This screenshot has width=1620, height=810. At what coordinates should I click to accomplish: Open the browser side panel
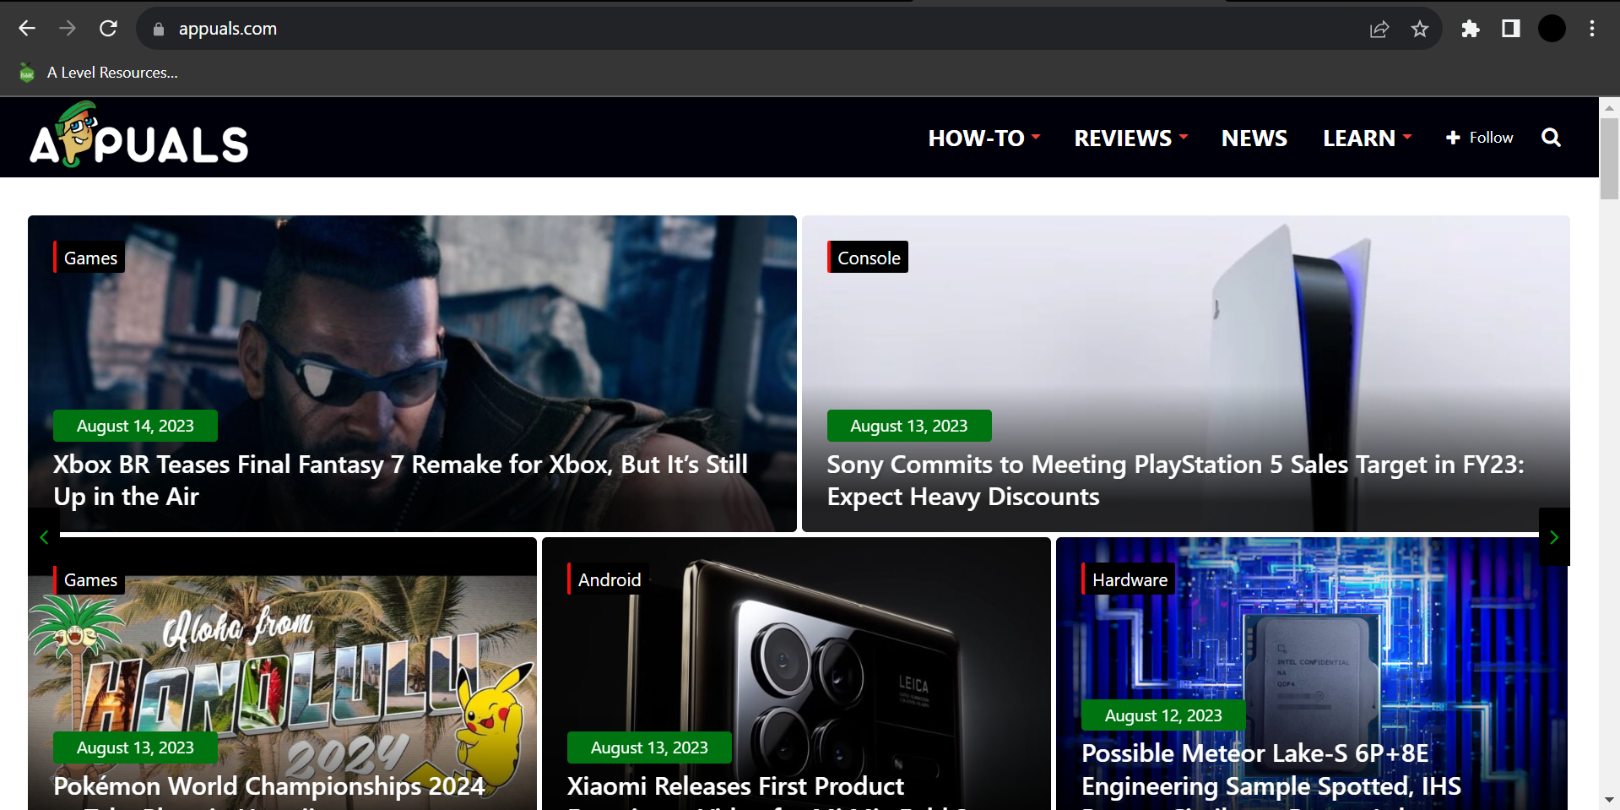pos(1511,29)
